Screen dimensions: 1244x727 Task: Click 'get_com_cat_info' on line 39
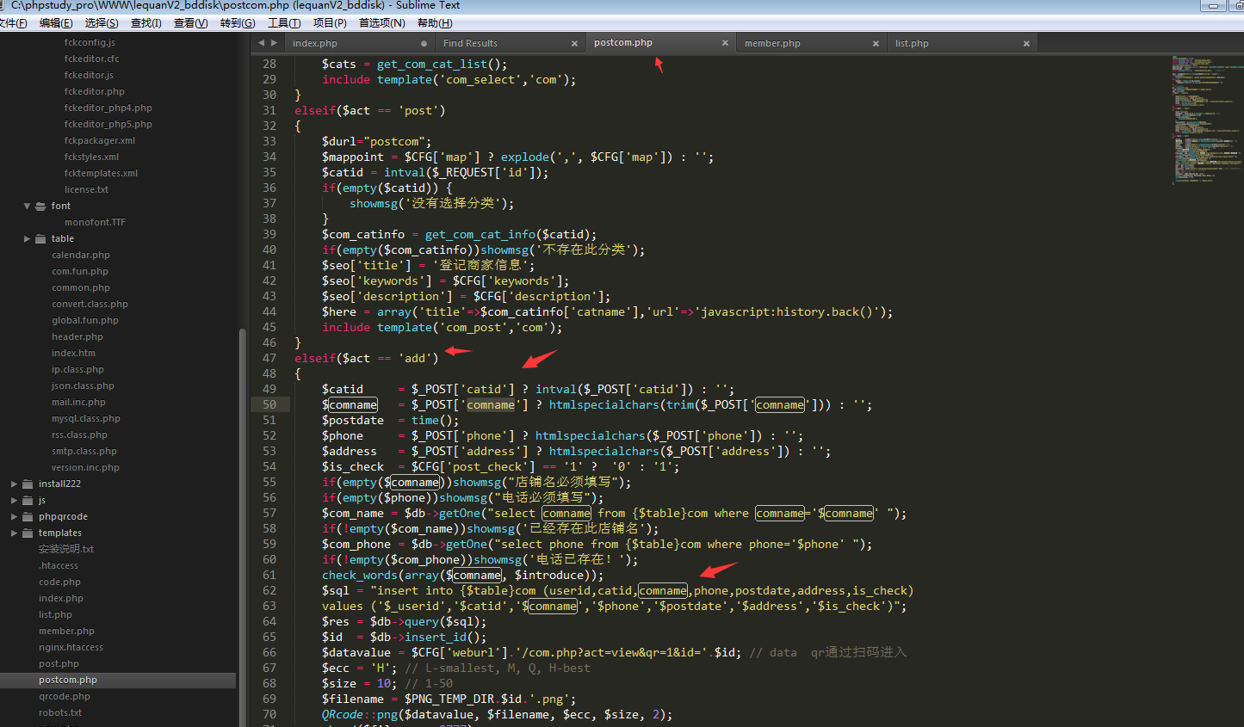click(x=480, y=235)
